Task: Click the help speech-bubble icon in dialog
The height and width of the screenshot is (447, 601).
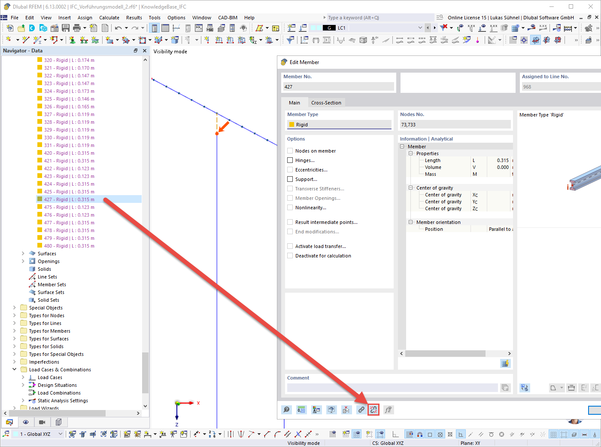Action: [x=286, y=410]
